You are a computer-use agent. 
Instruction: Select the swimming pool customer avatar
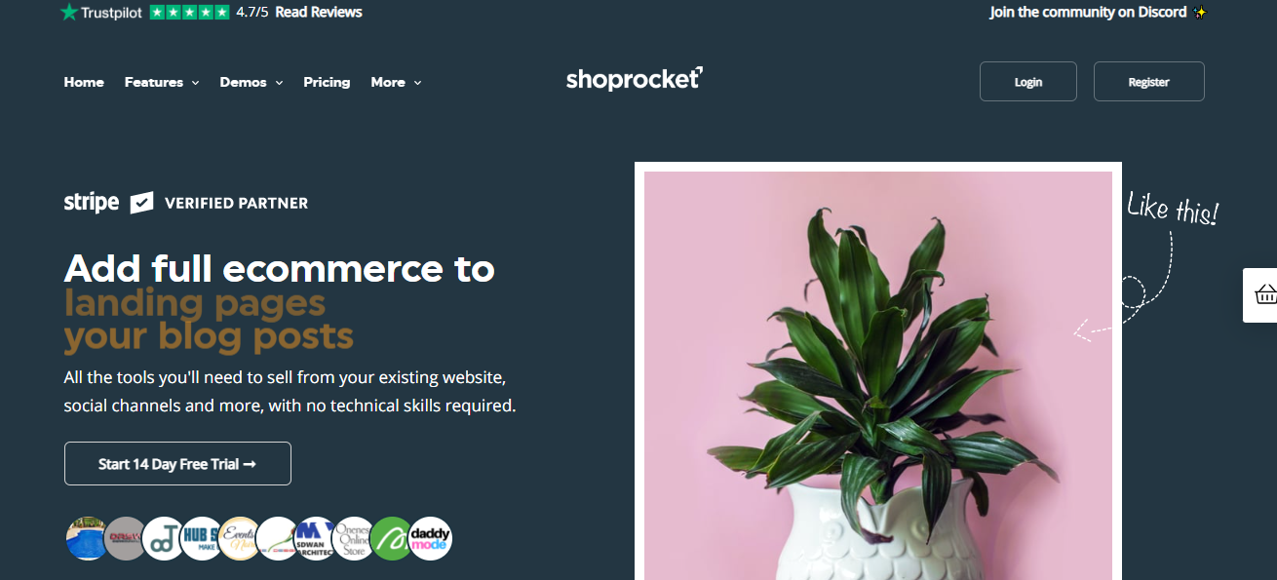(88, 538)
